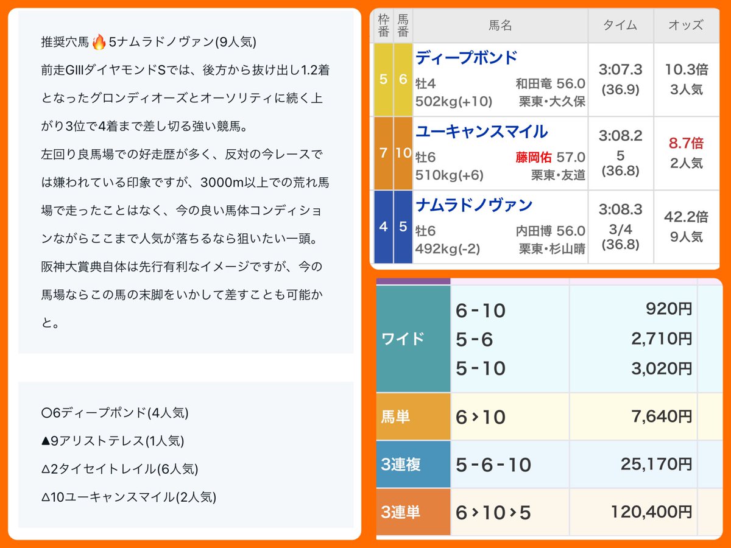Click the line starting 阪神大賞典自体は先行有利
Screen dimensions: 731x548
coord(182,267)
